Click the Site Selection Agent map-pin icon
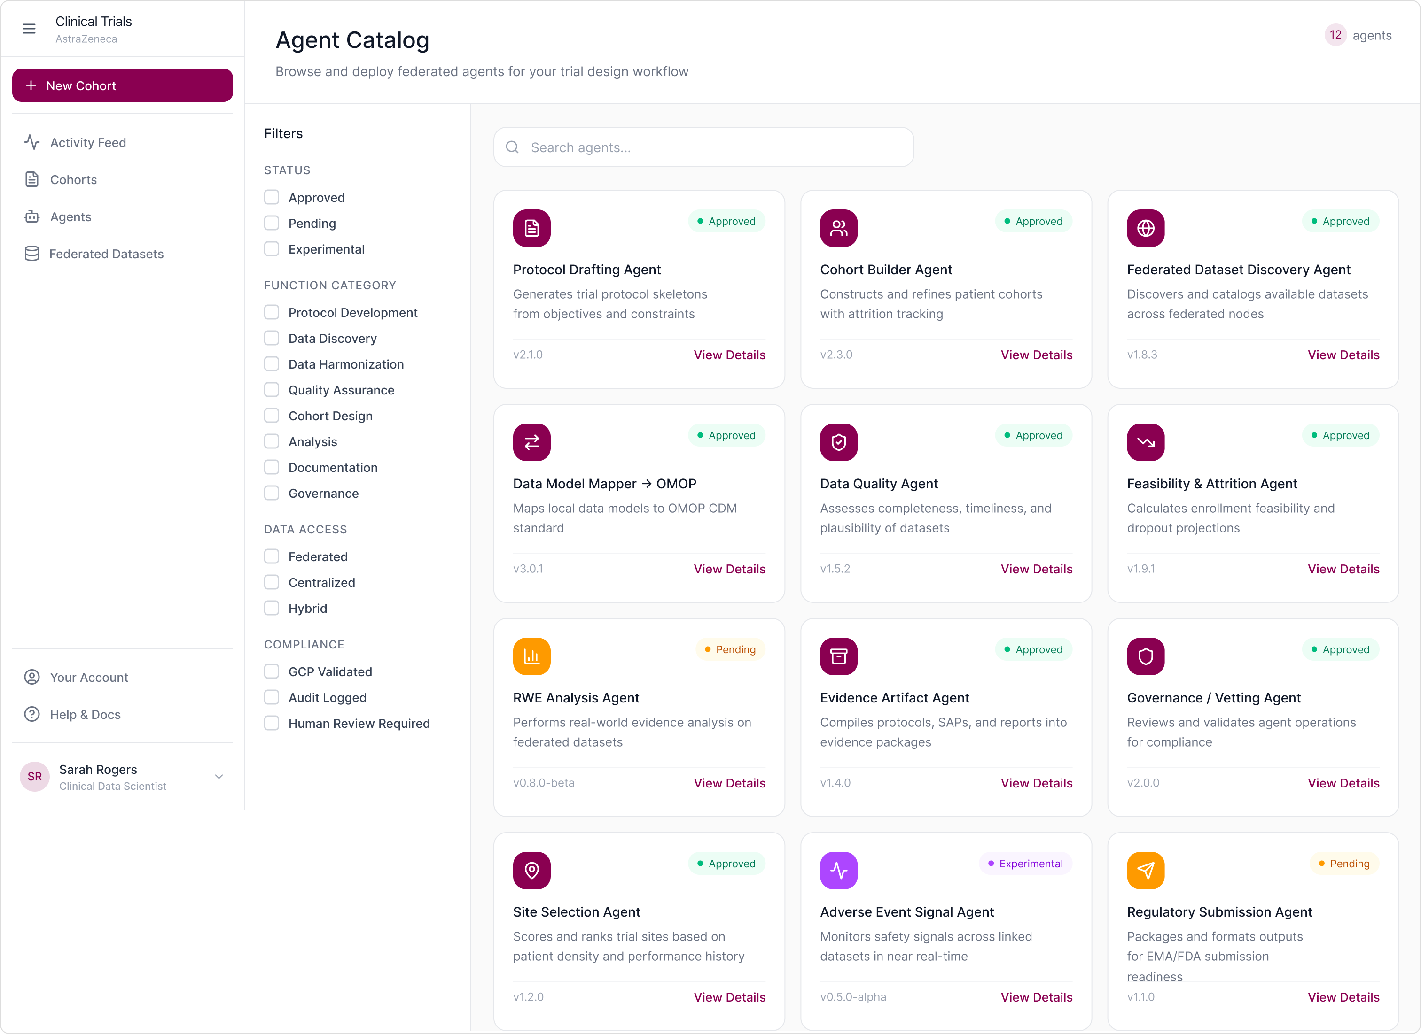The width and height of the screenshot is (1421, 1034). click(532, 871)
